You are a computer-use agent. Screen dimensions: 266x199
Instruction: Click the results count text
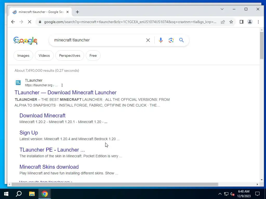click(47, 70)
